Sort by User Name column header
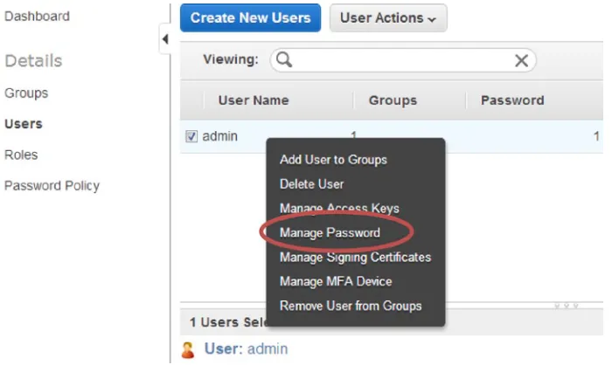Viewport: 612px width, 365px height. click(x=254, y=100)
